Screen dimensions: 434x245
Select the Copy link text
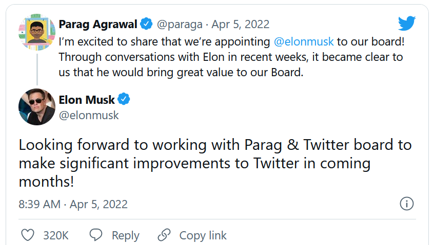(203, 235)
